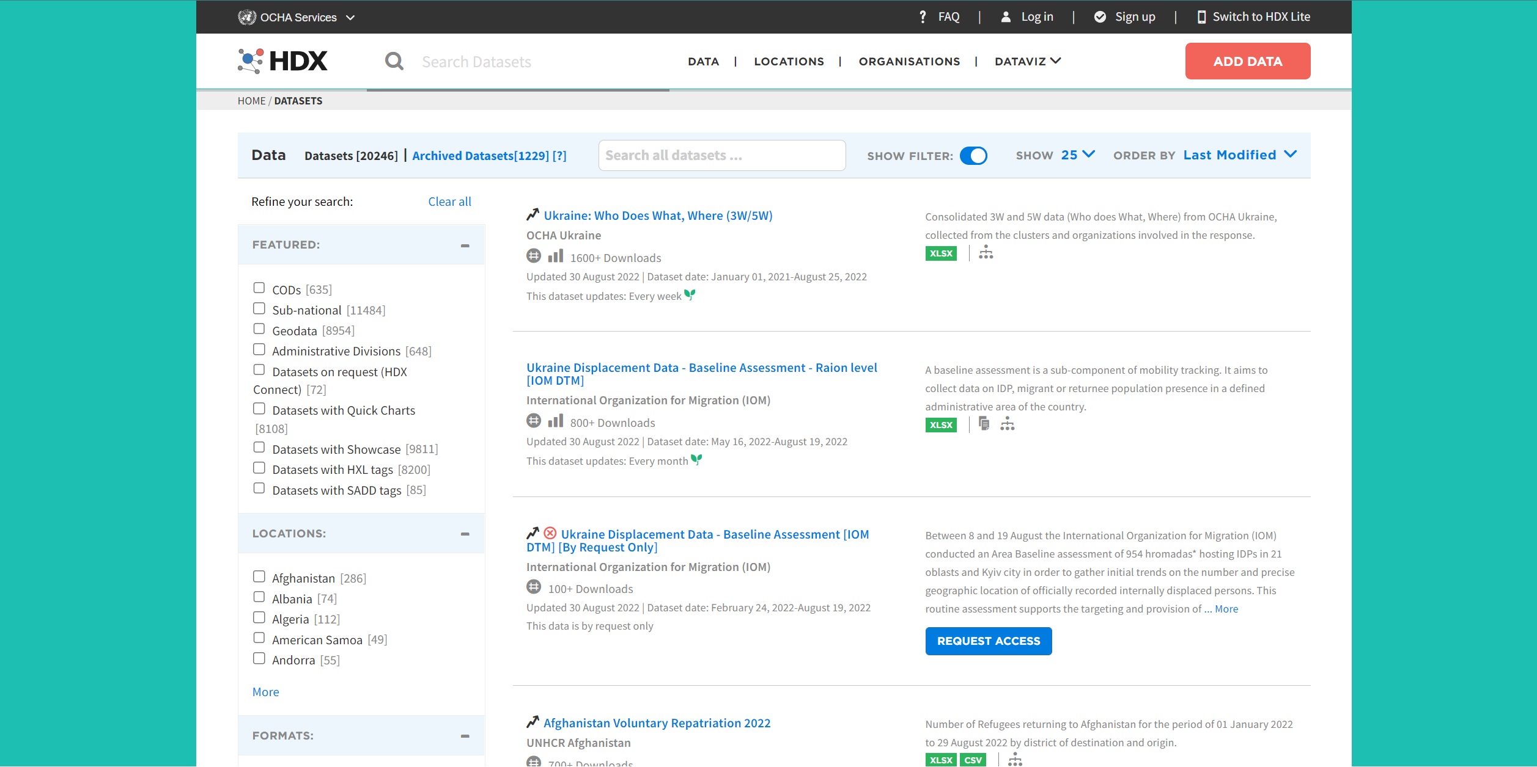Screen dimensions: 1537x767
Task: Click the Search all datasets field
Action: click(721, 156)
